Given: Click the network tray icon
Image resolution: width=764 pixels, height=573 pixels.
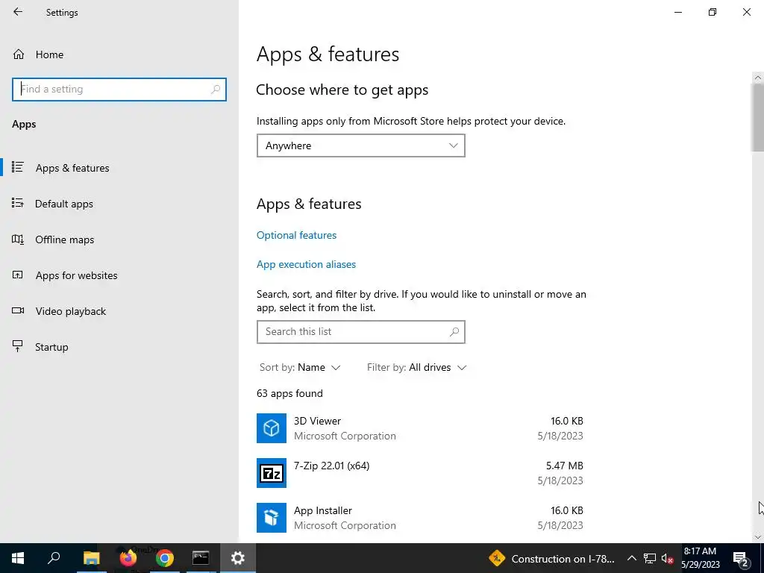Looking at the screenshot, I should (x=650, y=558).
